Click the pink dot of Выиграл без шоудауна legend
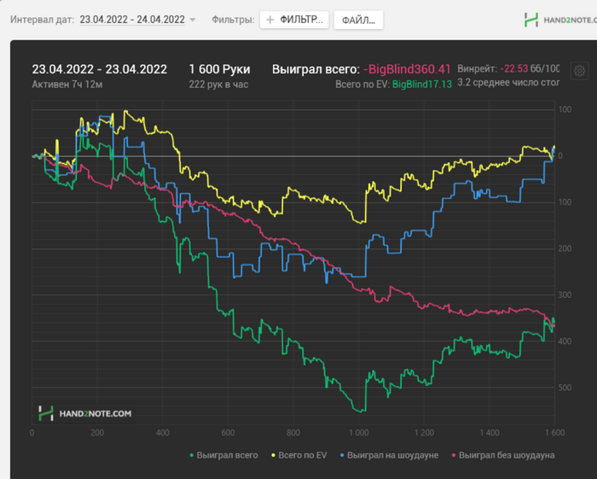The height and width of the screenshot is (479, 597). (x=454, y=455)
